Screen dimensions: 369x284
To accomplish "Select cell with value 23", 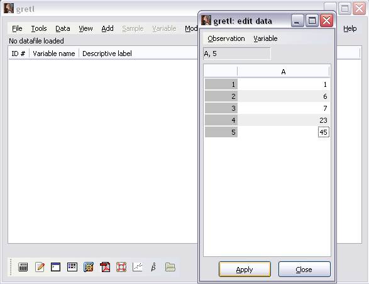I will 284,120.
